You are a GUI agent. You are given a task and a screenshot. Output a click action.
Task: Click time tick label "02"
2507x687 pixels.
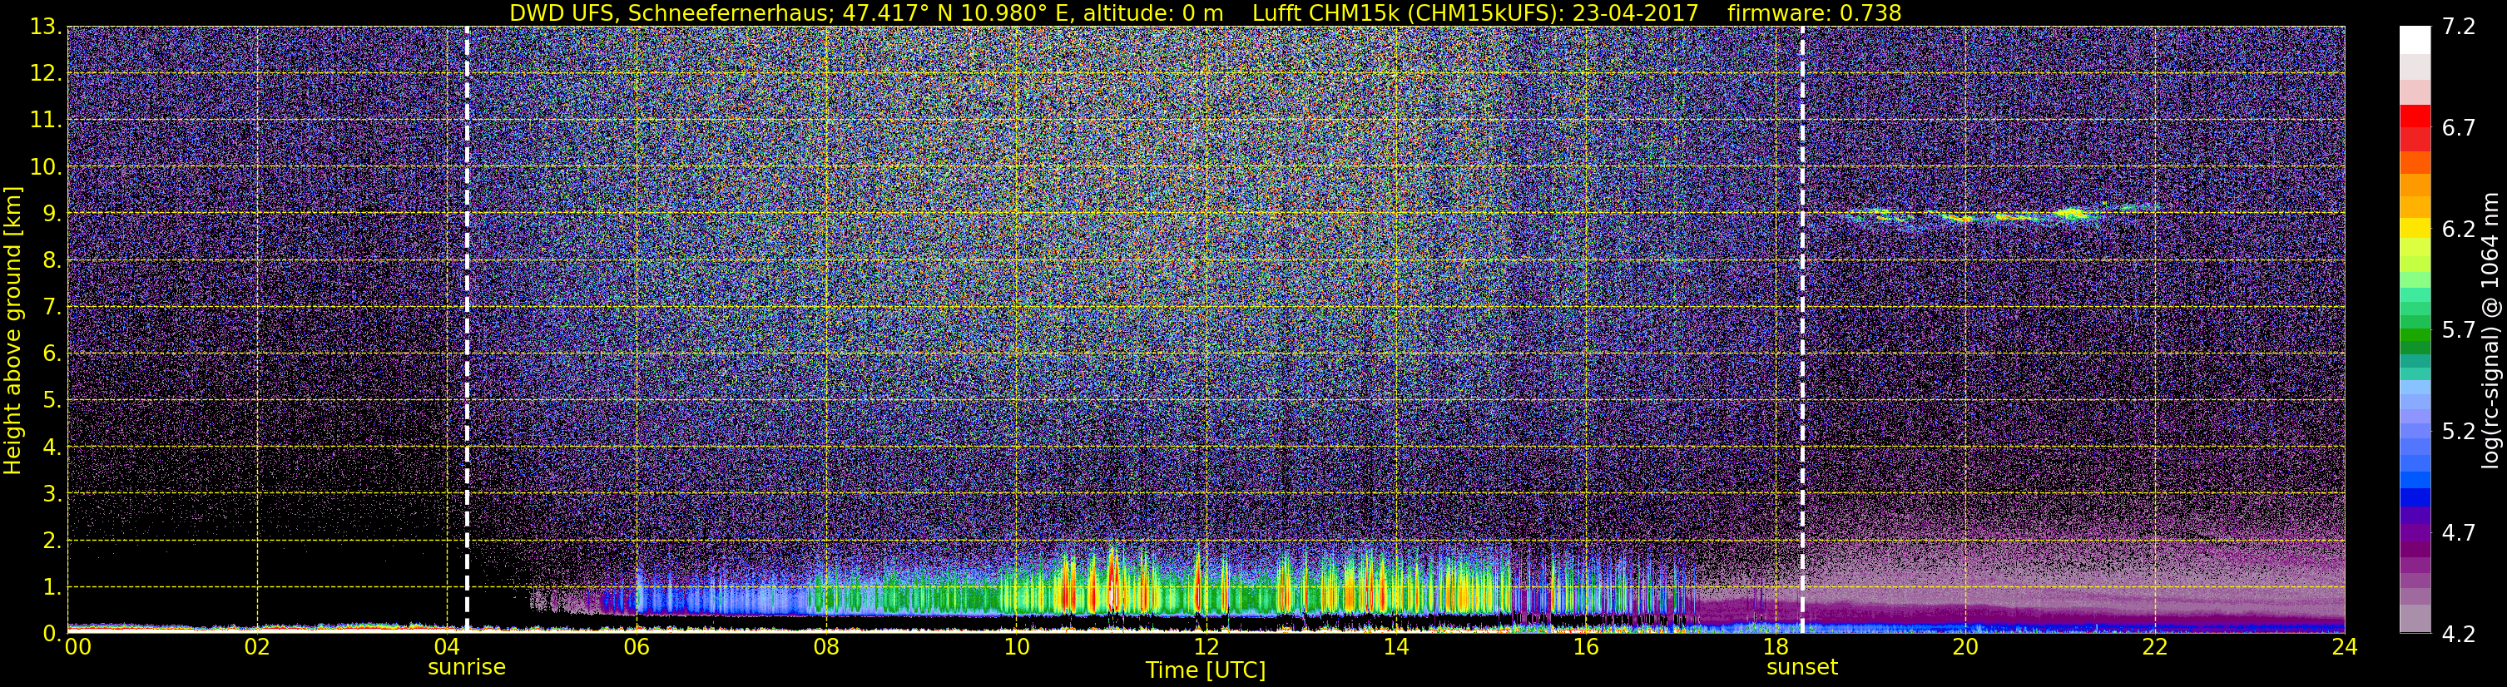point(257,647)
